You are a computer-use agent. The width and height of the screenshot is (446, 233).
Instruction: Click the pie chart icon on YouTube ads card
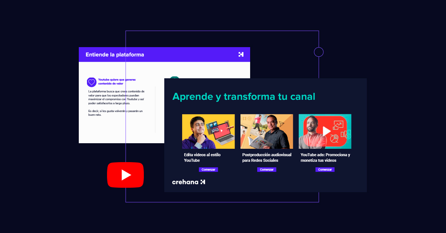point(334,138)
